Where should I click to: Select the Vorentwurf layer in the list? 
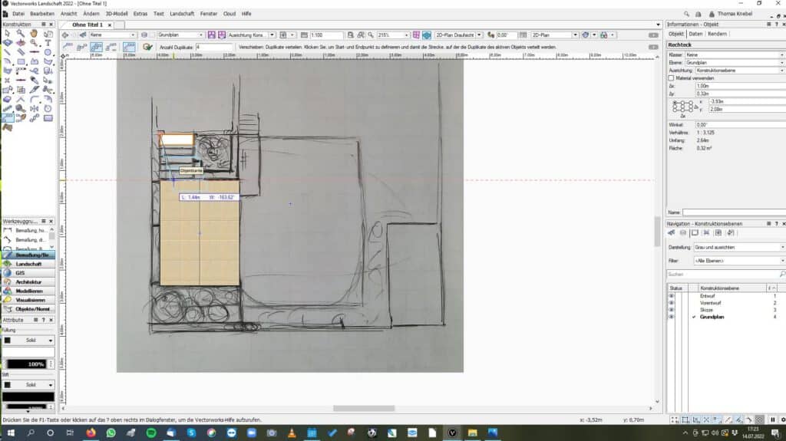(711, 302)
